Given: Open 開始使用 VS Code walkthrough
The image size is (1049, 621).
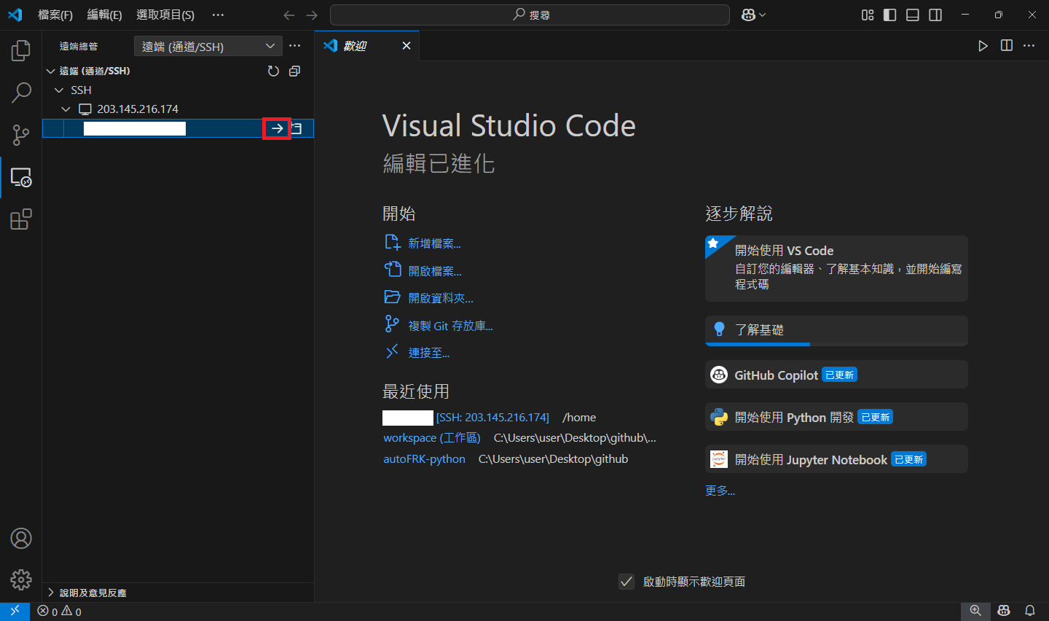Looking at the screenshot, I should click(836, 268).
